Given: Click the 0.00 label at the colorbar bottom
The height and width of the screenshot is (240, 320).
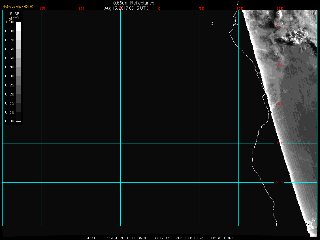Looking at the screenshot, I should [x=10, y=121].
